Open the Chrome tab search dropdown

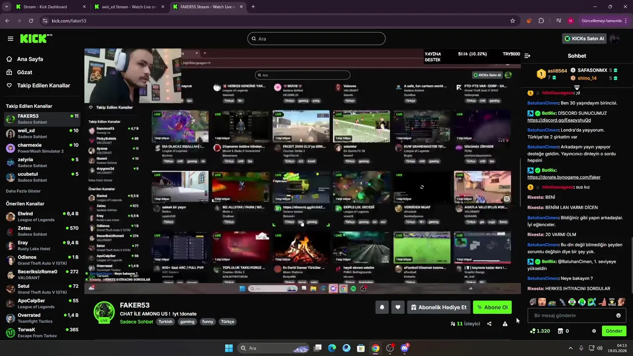tap(6, 7)
